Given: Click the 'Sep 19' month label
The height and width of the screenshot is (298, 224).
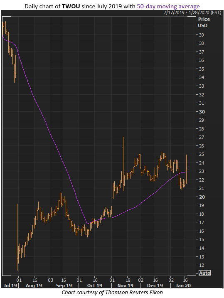Looking at the screenshot, I should pyautogui.click(x=64, y=286).
